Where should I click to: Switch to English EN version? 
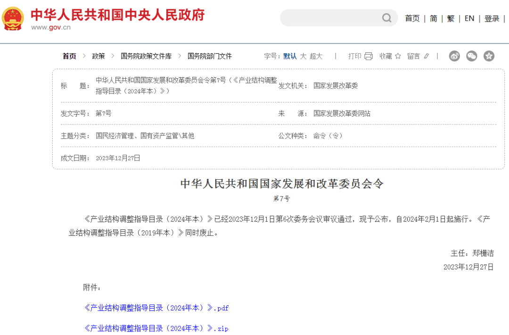click(x=469, y=18)
